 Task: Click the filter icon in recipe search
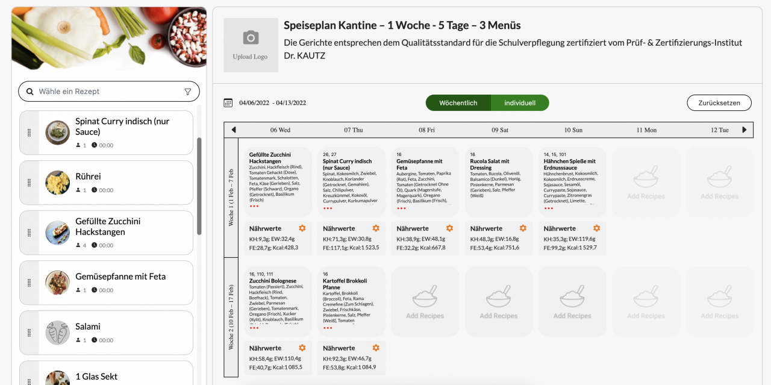click(187, 92)
